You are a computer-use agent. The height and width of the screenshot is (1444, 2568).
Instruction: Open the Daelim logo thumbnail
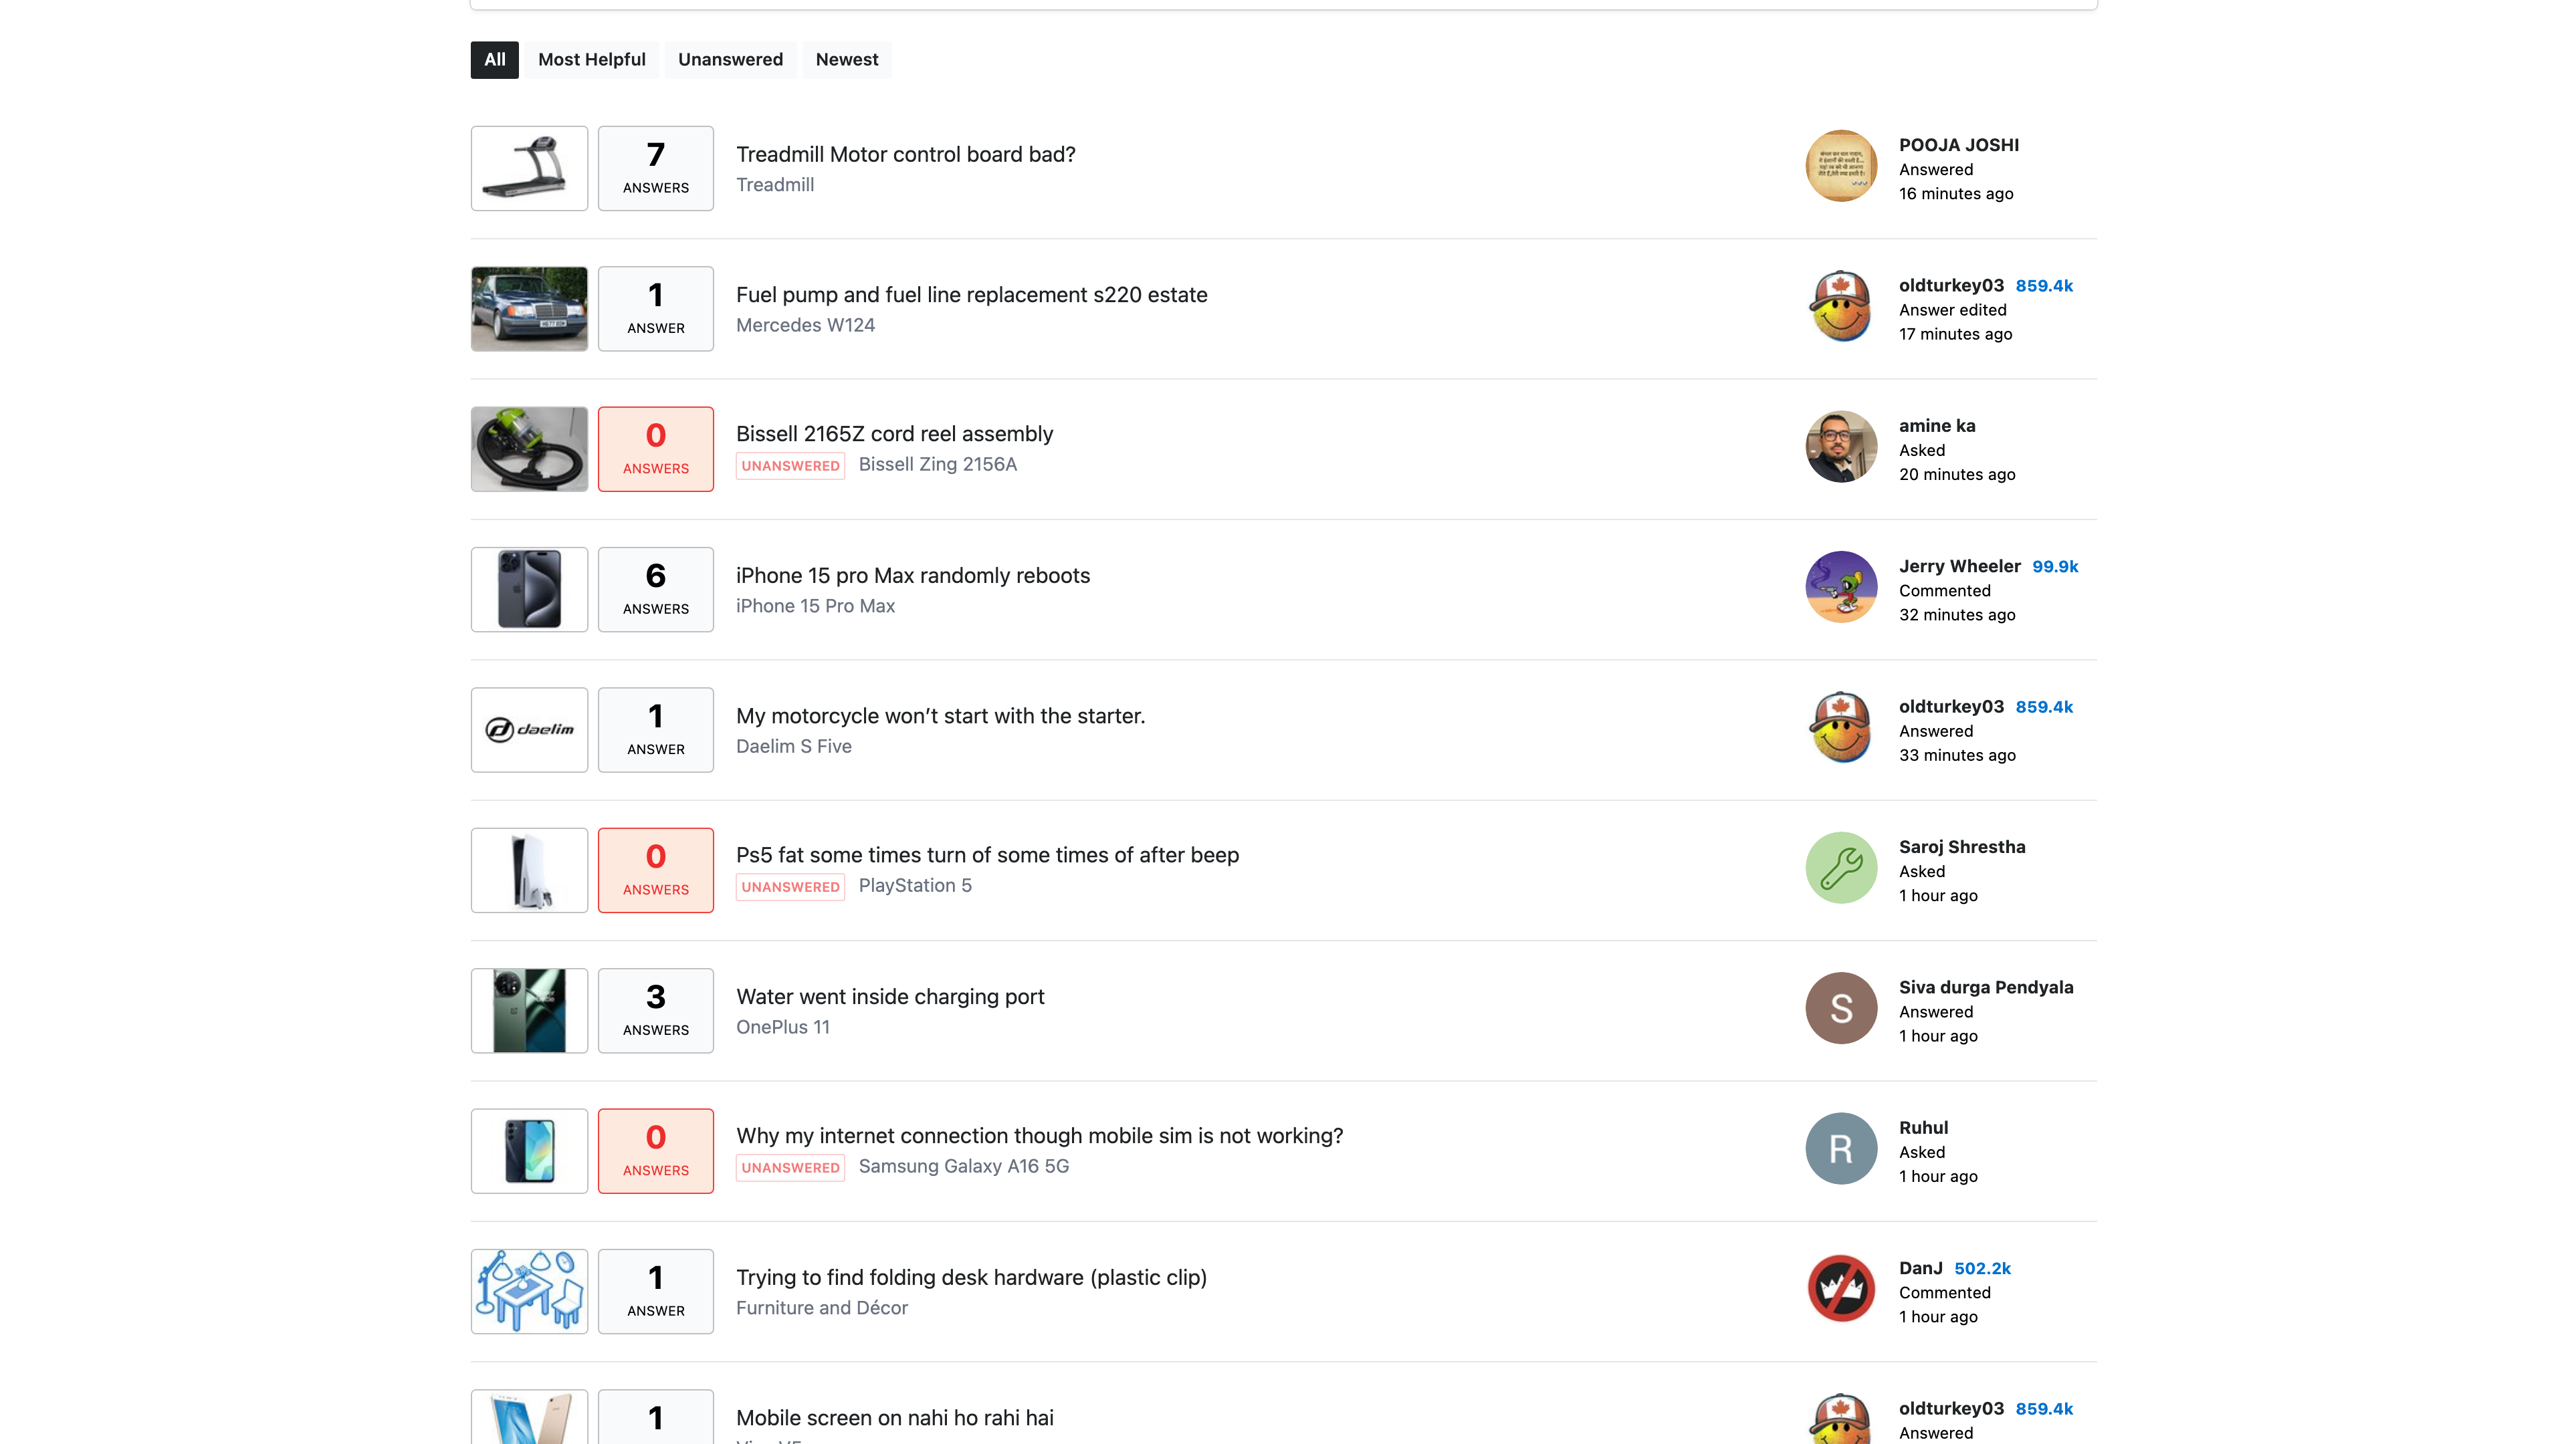(530, 731)
